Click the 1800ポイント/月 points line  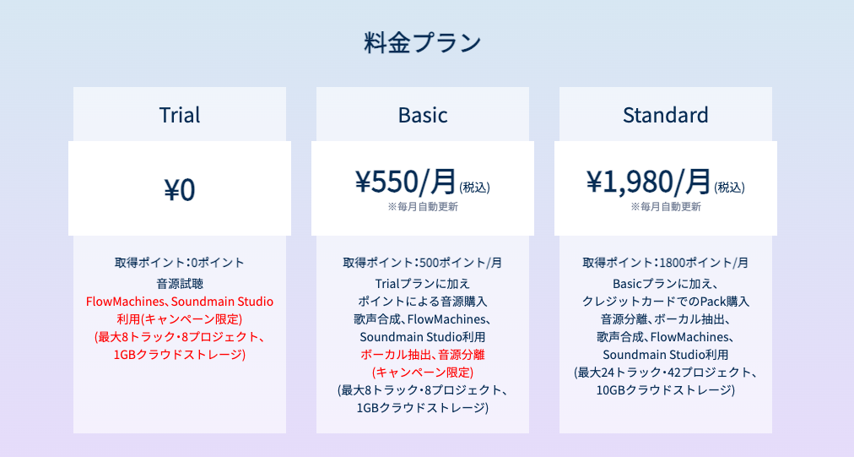click(666, 263)
